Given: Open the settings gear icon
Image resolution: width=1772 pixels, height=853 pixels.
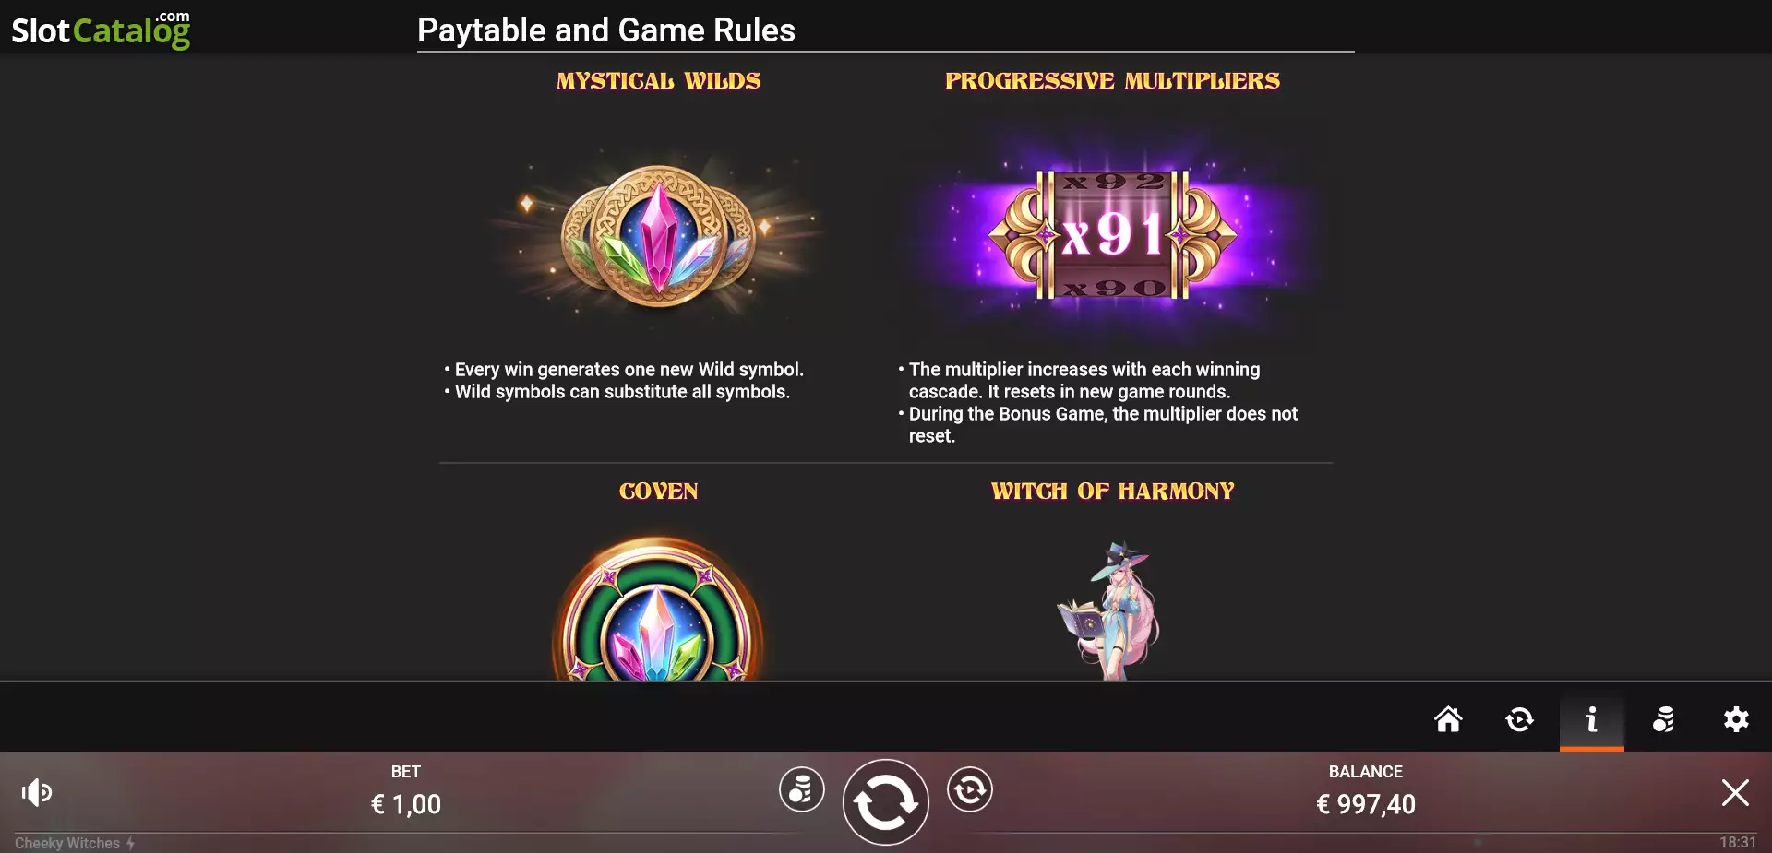Looking at the screenshot, I should click(x=1736, y=719).
